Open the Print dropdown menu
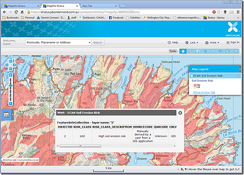 [x=212, y=43]
